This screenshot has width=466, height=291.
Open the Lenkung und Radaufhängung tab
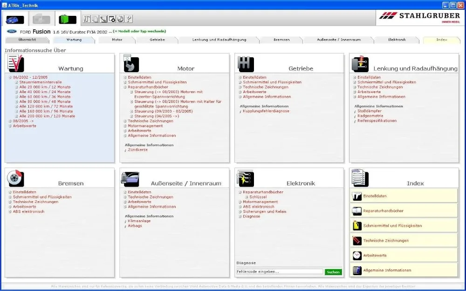coord(219,40)
